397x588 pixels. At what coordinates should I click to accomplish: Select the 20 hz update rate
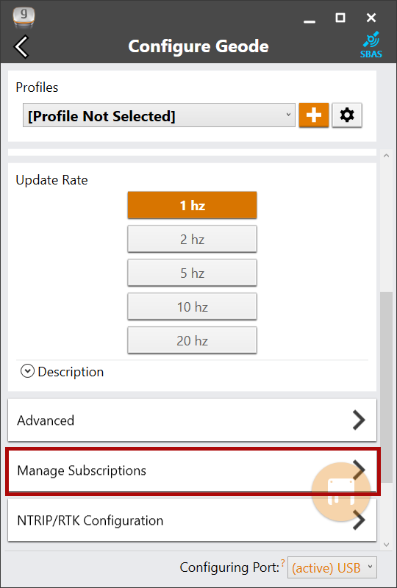(192, 340)
